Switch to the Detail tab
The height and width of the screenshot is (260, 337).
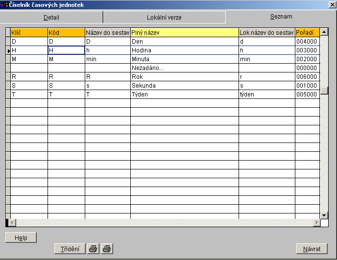click(51, 17)
